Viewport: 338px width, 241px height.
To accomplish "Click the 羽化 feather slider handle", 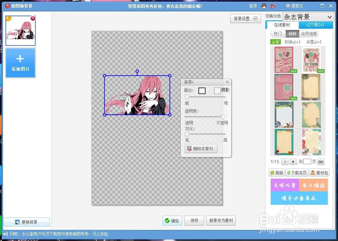I will click(x=187, y=134).
